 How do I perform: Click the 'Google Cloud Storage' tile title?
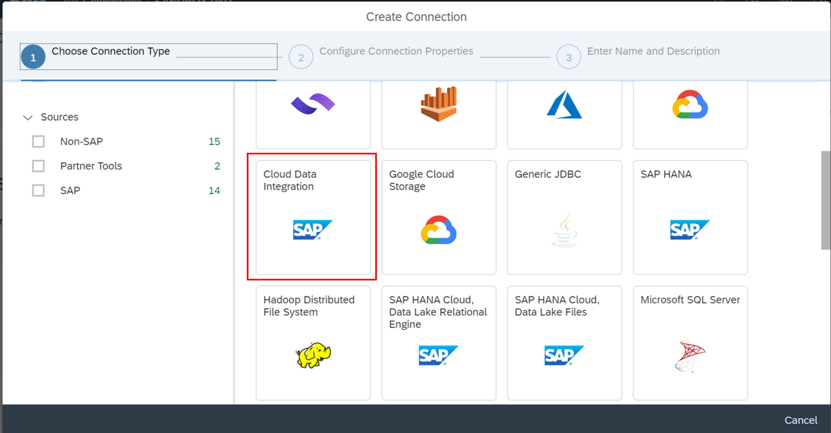(422, 180)
